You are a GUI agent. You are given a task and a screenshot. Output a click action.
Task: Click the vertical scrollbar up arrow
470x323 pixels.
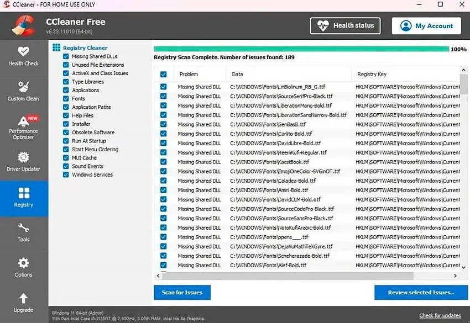(463, 70)
